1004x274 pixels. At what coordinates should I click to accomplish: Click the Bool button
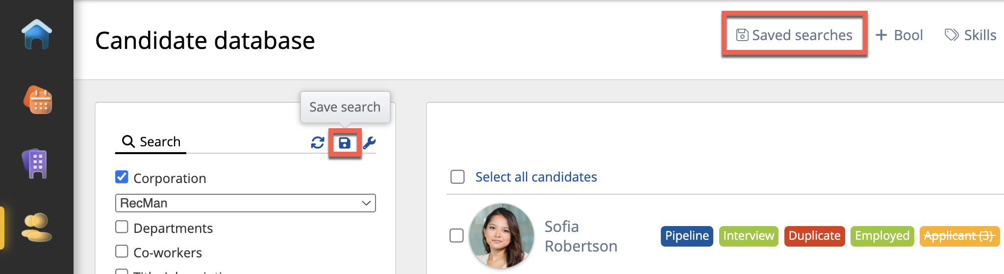tap(899, 35)
